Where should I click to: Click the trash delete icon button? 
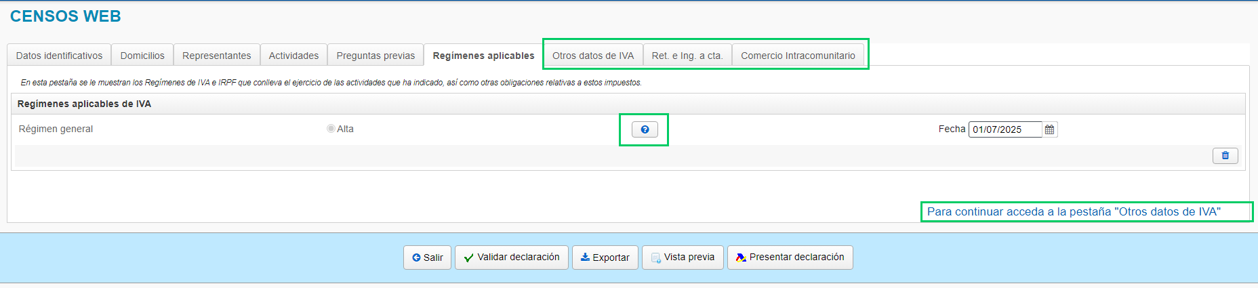pyautogui.click(x=1225, y=156)
